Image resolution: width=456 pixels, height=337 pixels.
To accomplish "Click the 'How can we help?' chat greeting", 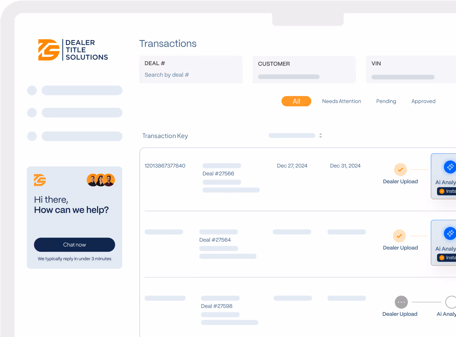I will pos(72,210).
